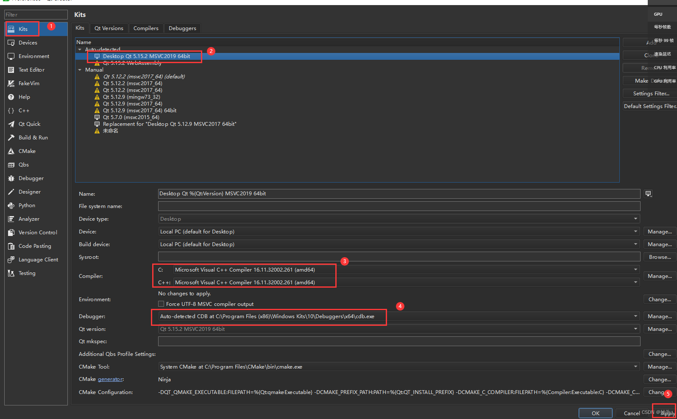Screen dimensions: 677x419
Task: Click warning icon of the 未命名 kit
Action: click(x=97, y=131)
